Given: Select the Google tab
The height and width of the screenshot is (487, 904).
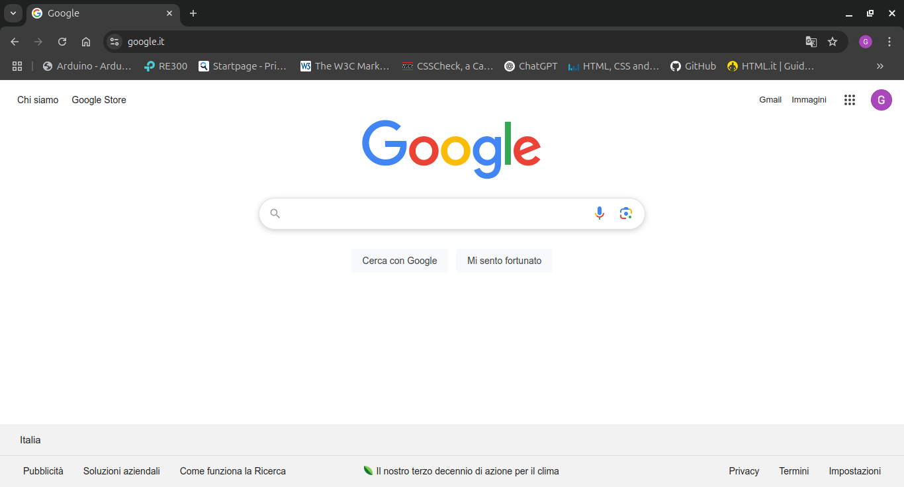Looking at the screenshot, I should [103, 13].
